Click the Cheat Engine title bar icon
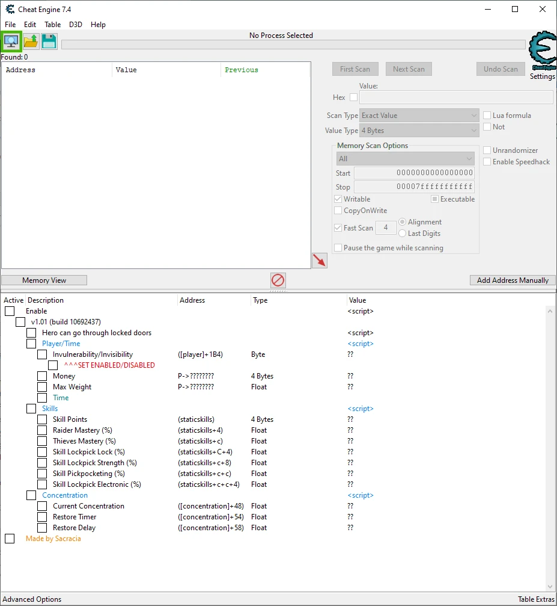557x606 pixels. [x=10, y=9]
